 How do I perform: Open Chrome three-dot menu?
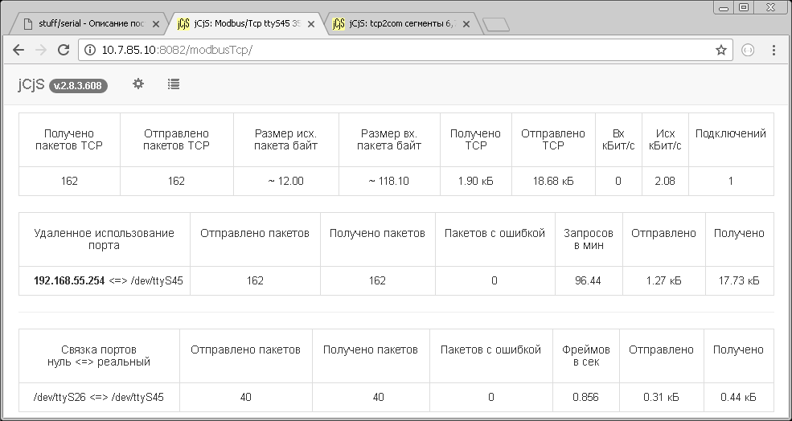coord(774,50)
